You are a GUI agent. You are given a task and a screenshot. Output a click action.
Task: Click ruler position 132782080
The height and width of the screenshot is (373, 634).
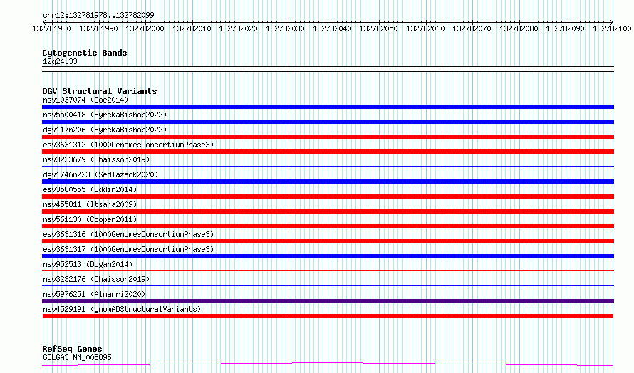[x=519, y=28]
